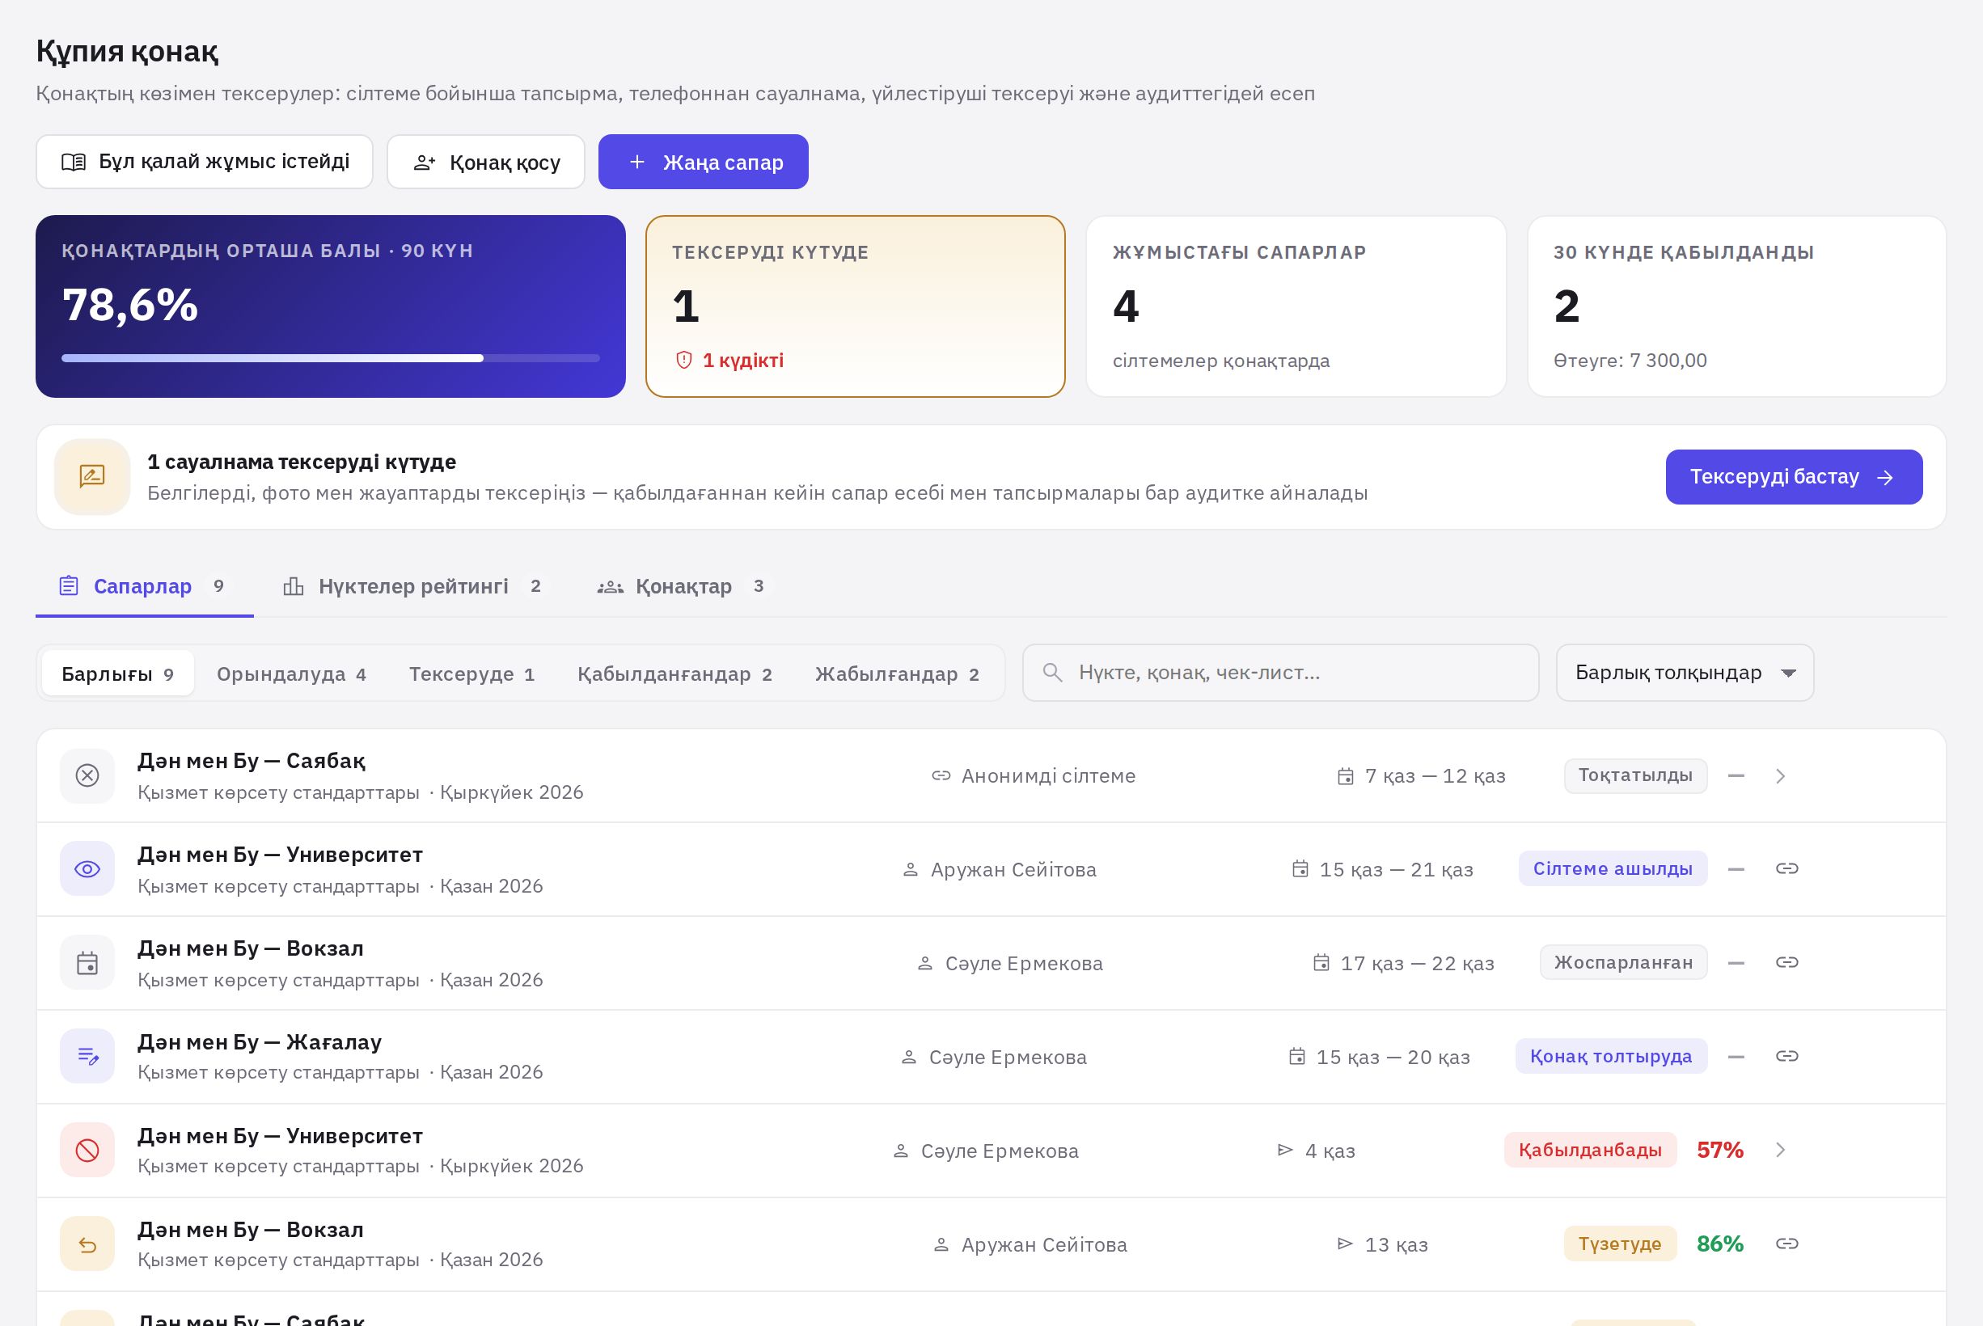
Task: Click the shield warning icon next to 1 күдікті
Action: 684,361
